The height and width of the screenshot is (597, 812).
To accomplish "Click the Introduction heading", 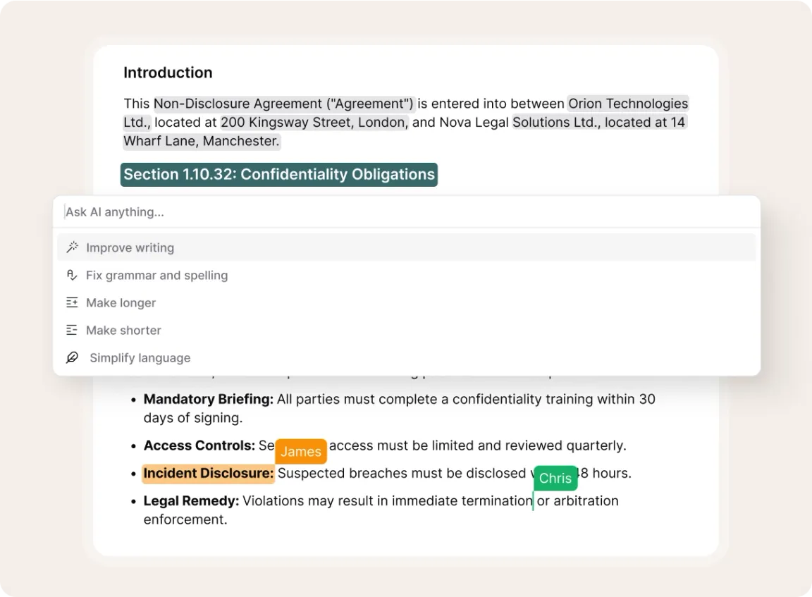I will 168,73.
